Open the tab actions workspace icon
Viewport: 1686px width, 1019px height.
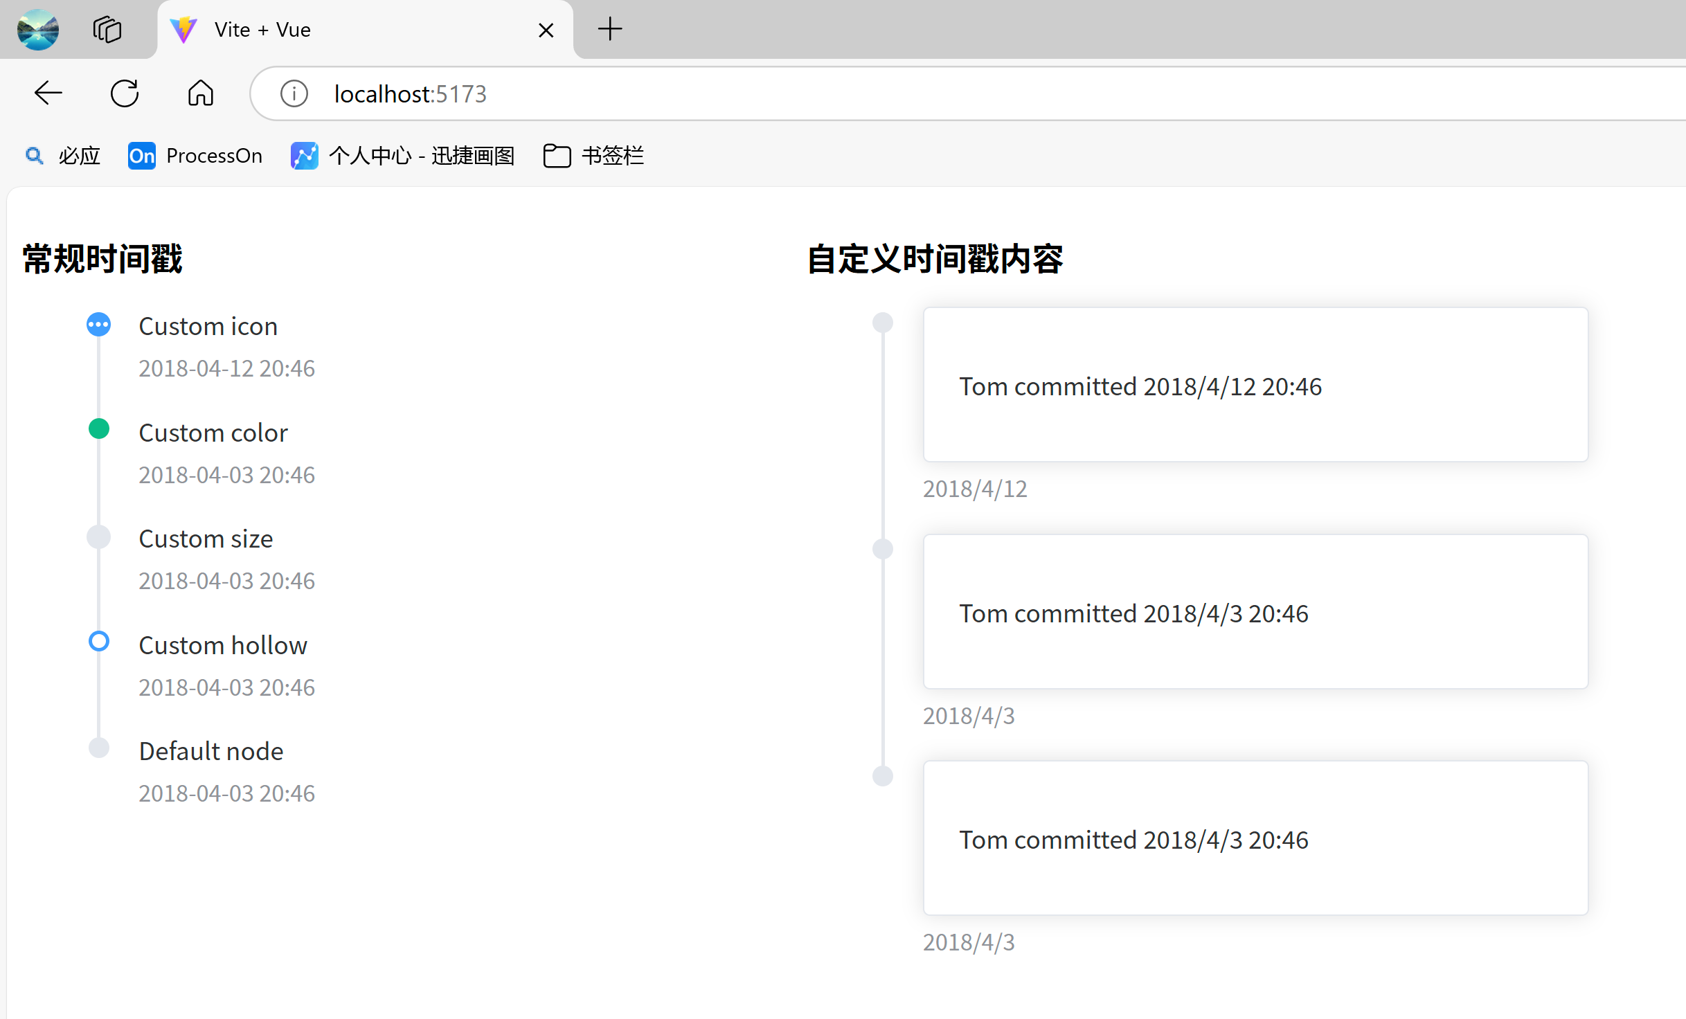107,30
